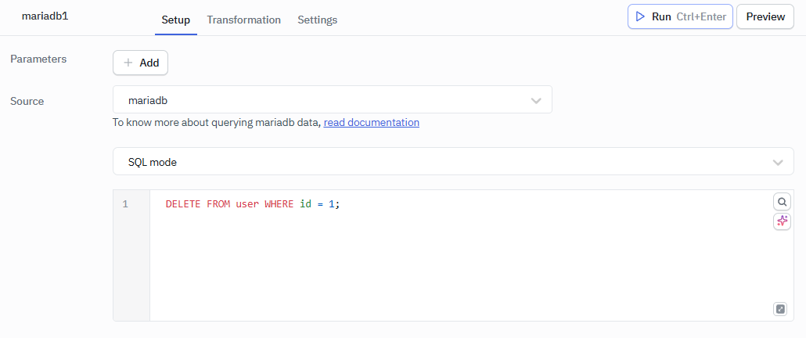
Task: Select the Setup tab
Action: pos(175,20)
